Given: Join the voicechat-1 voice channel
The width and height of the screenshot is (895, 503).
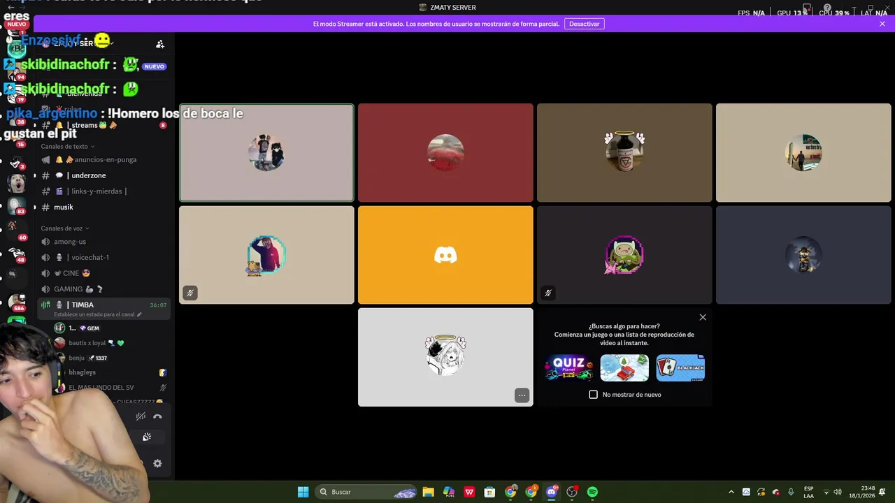Looking at the screenshot, I should pos(103,257).
